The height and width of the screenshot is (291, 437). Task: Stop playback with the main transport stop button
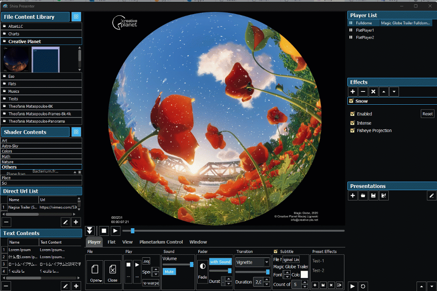(104, 231)
